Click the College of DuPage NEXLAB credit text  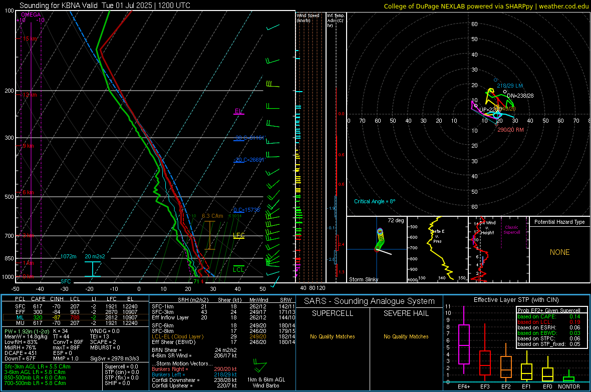[486, 6]
